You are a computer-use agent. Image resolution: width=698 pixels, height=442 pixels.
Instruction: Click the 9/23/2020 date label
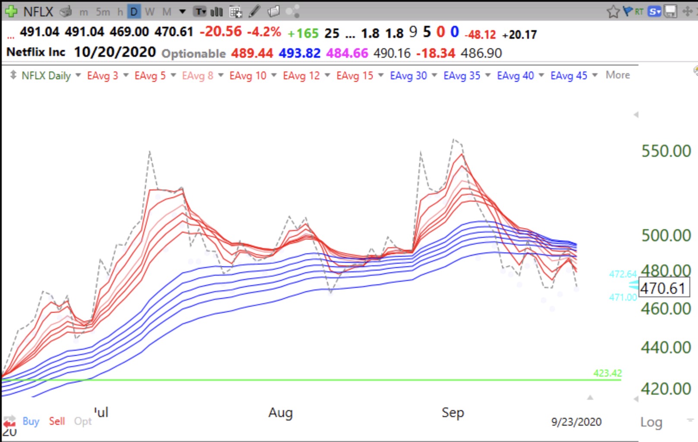576,422
